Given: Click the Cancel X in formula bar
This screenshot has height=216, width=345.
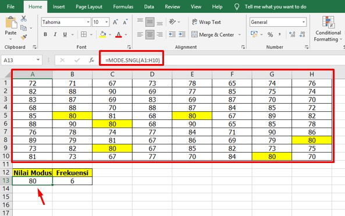Looking at the screenshot, I should click(62, 60).
